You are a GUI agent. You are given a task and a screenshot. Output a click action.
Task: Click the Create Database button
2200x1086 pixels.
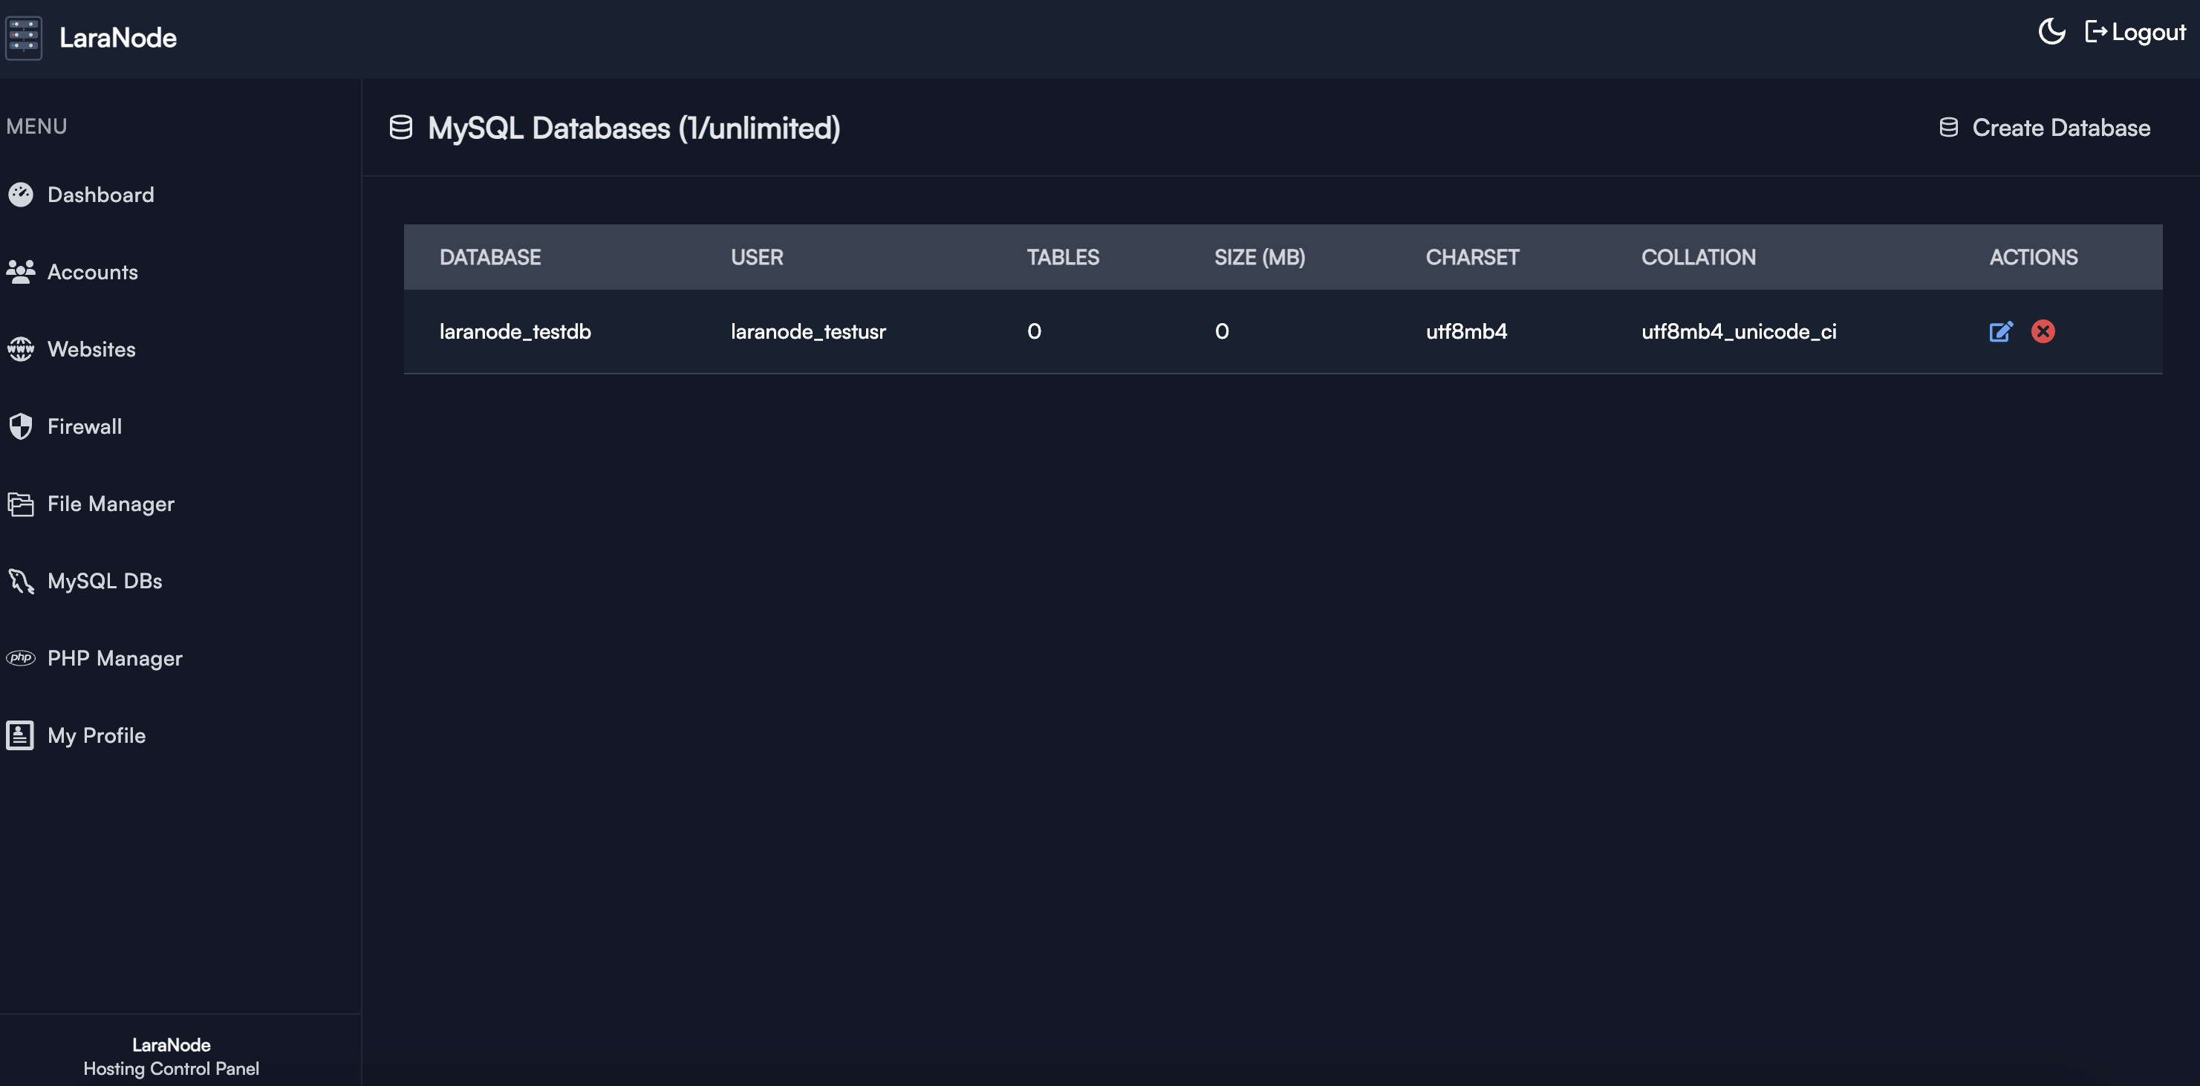2045,129
